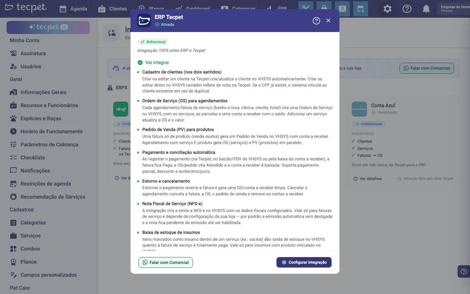Screen dimensions: 470x294
Task: Click the calendar-plus quick action icon
Action: (360, 9)
